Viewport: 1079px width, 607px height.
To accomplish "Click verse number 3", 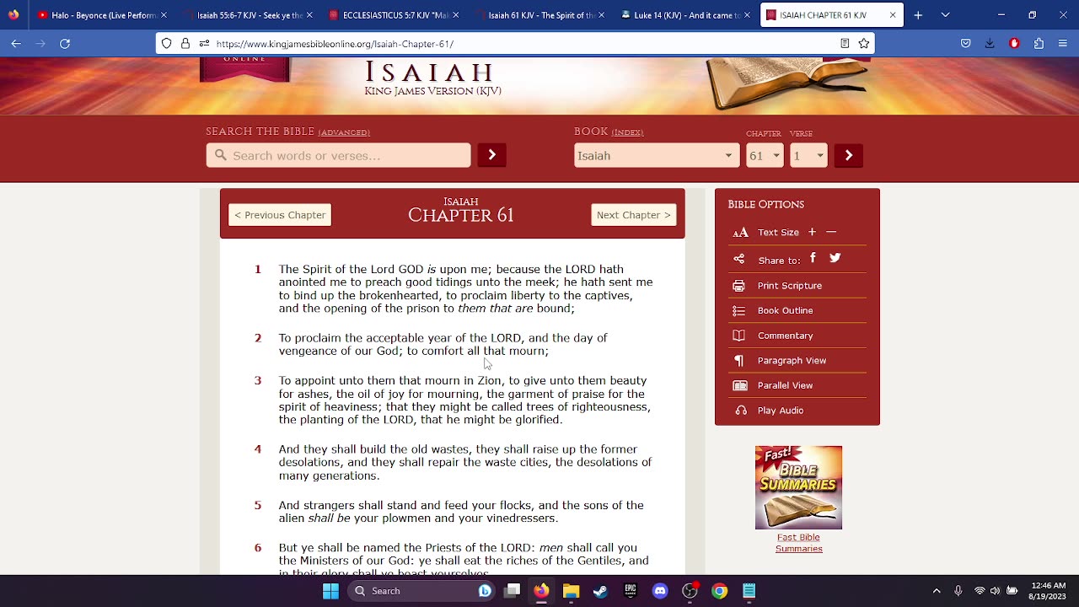I will tap(258, 381).
